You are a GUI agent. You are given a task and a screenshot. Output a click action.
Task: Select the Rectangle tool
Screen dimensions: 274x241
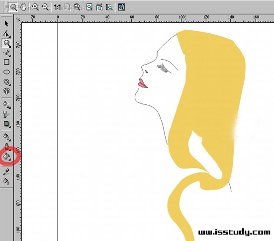pyautogui.click(x=6, y=62)
